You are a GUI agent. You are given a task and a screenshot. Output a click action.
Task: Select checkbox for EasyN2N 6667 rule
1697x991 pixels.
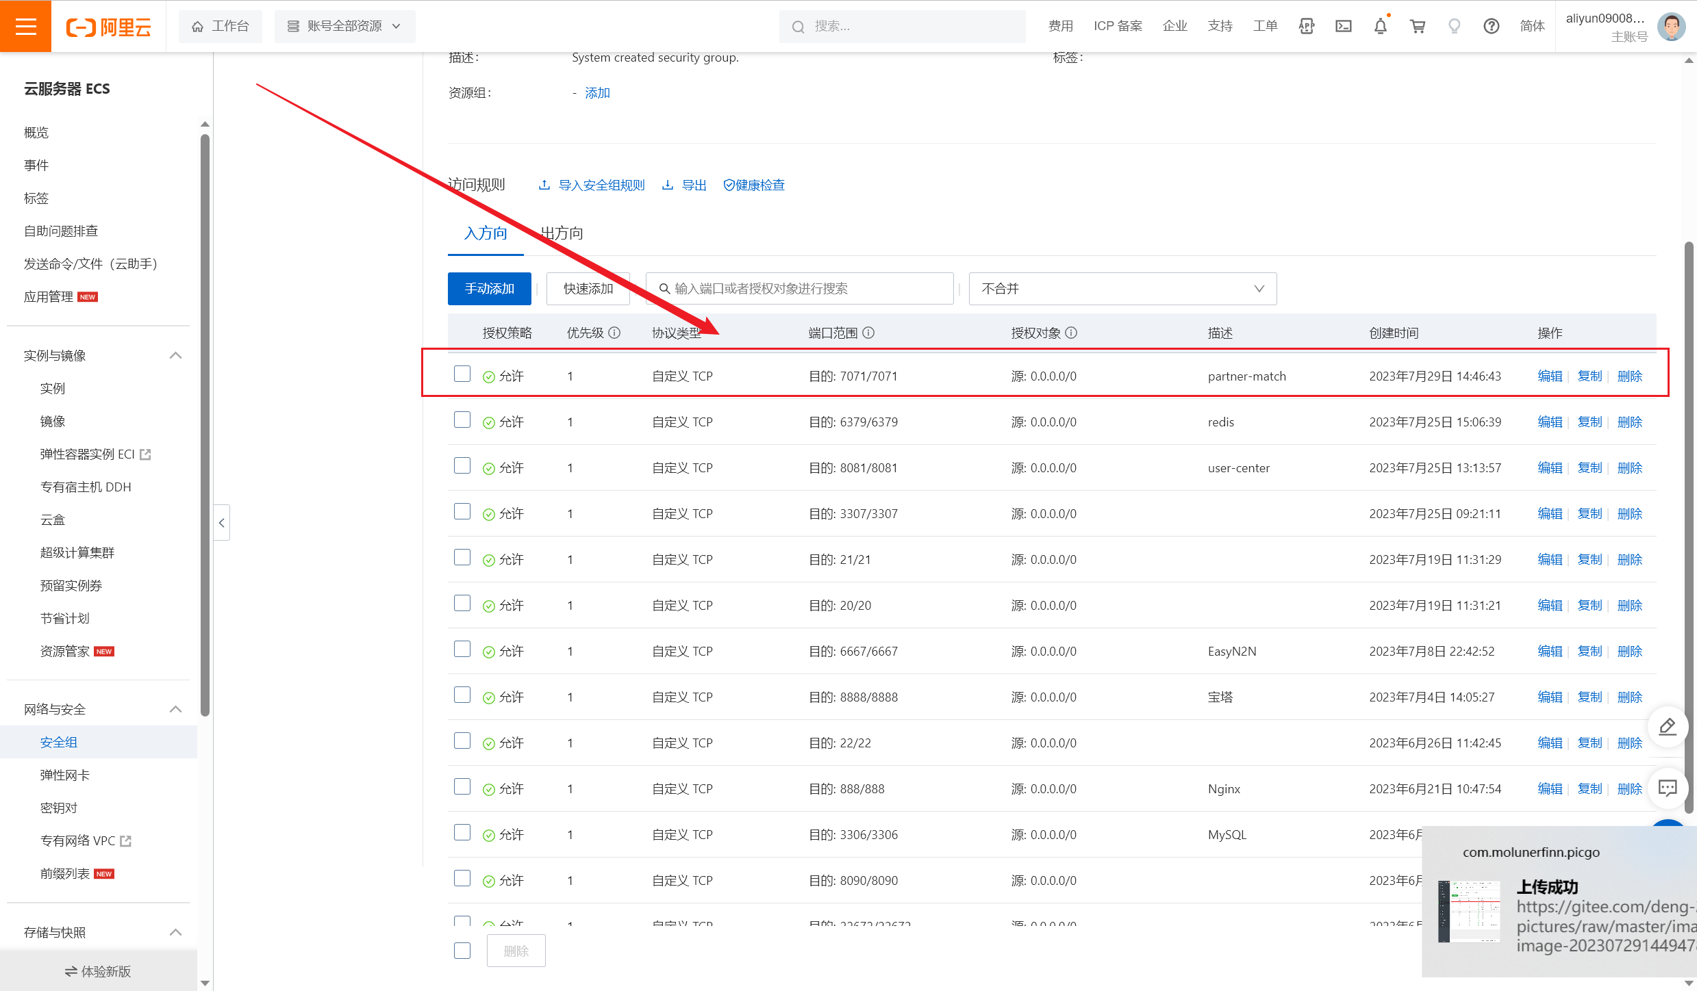tap(462, 649)
